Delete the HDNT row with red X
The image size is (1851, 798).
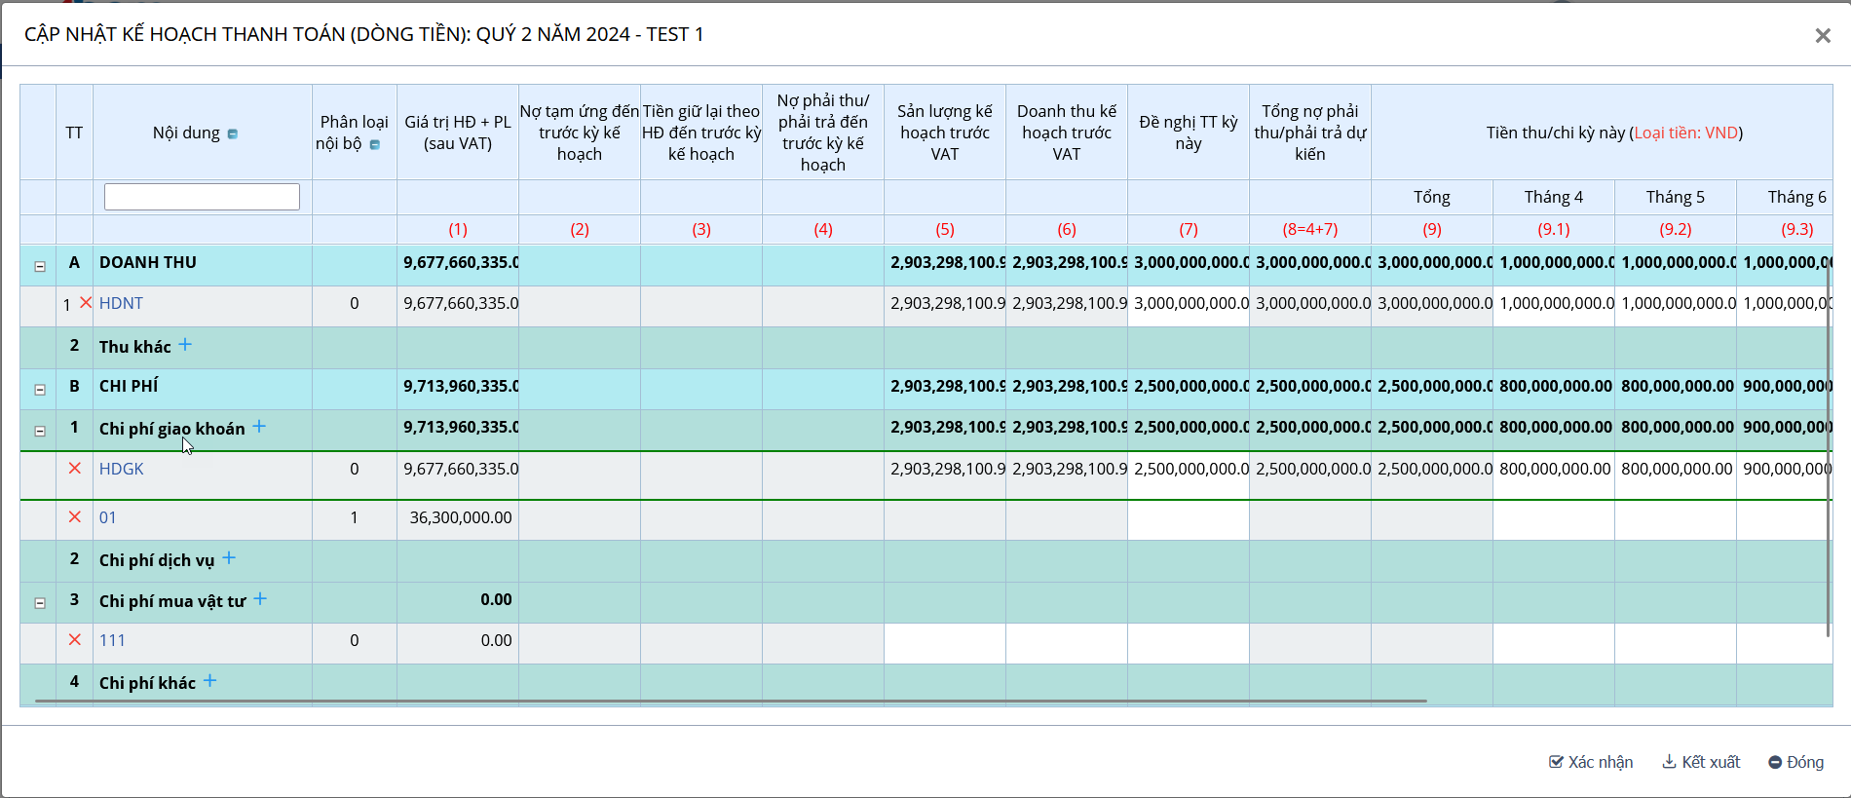(86, 303)
